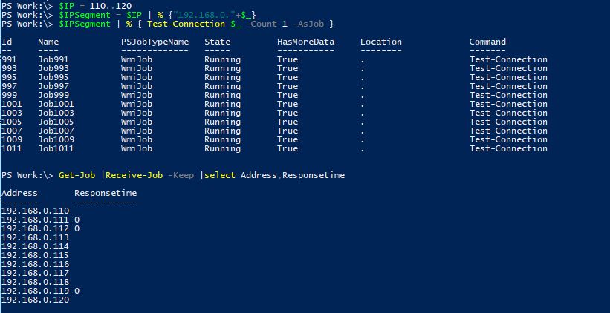Click the PSJobTypeName column header

pyautogui.click(x=155, y=42)
